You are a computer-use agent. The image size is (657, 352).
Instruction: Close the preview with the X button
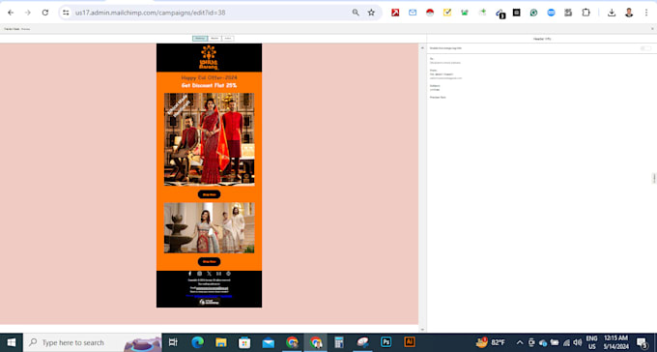652,29
